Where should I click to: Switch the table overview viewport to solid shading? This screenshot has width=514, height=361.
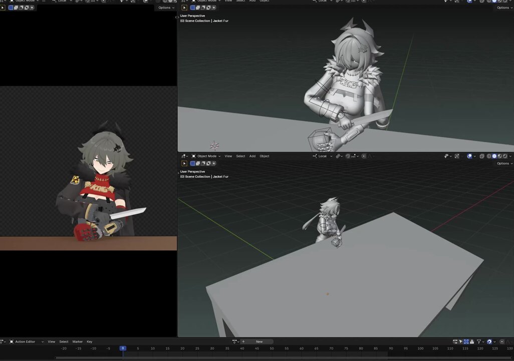[494, 156]
